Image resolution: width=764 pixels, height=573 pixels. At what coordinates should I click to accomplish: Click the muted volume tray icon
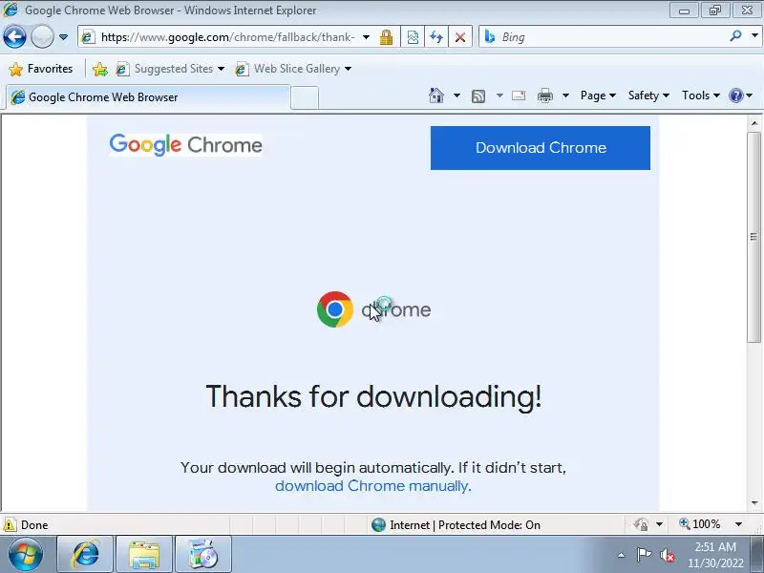(667, 555)
